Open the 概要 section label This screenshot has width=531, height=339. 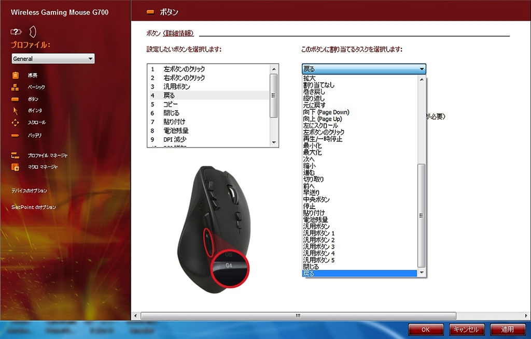33,76
